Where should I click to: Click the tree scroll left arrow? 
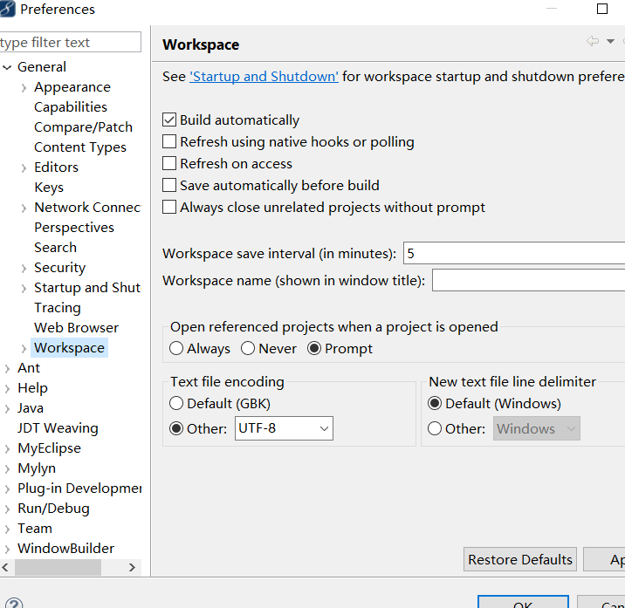click(x=5, y=567)
